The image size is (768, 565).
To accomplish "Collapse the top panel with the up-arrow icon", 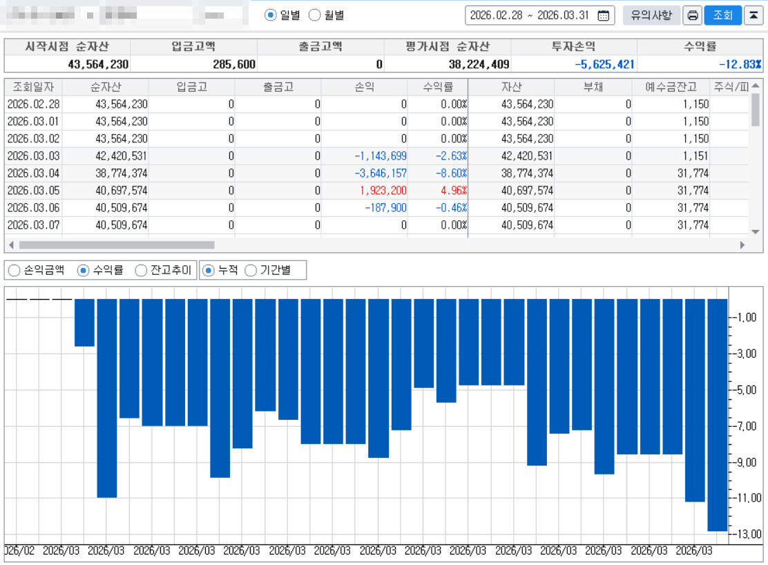I will [x=753, y=15].
